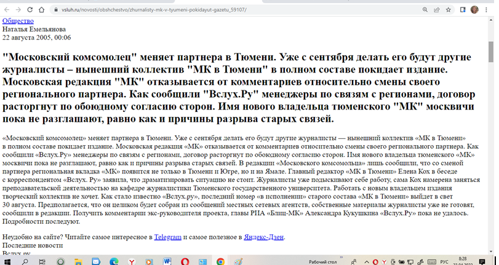The image size is (499, 265).
Task: Open the Chrome profile avatar
Action: (x=474, y=10)
